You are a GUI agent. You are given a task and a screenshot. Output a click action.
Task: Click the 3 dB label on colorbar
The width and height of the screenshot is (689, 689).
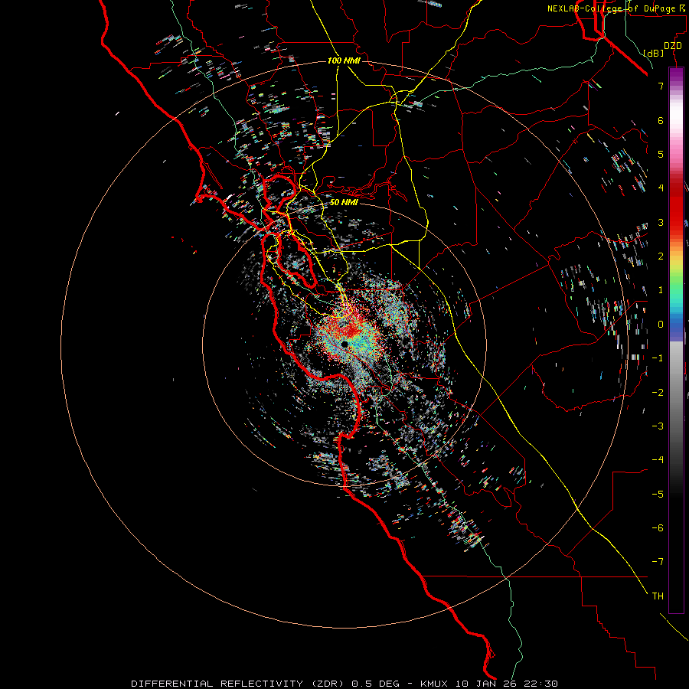(x=661, y=222)
